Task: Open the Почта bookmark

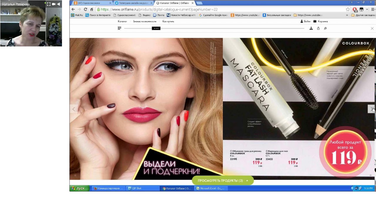Action: [159, 15]
